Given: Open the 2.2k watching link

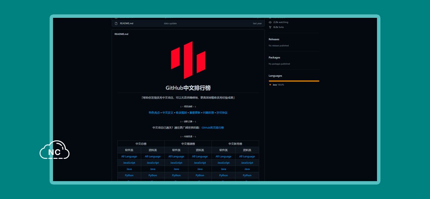Looking at the screenshot, I should point(281,22).
